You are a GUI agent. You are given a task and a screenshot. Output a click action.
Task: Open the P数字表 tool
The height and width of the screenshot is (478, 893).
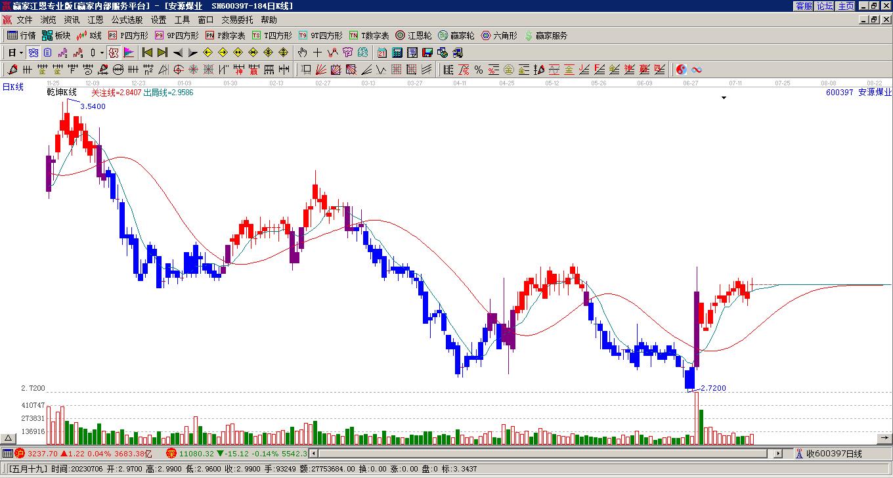[x=225, y=35]
